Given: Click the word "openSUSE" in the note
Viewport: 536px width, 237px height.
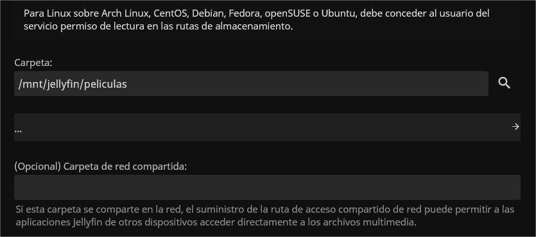Looking at the screenshot, I should coord(283,13).
